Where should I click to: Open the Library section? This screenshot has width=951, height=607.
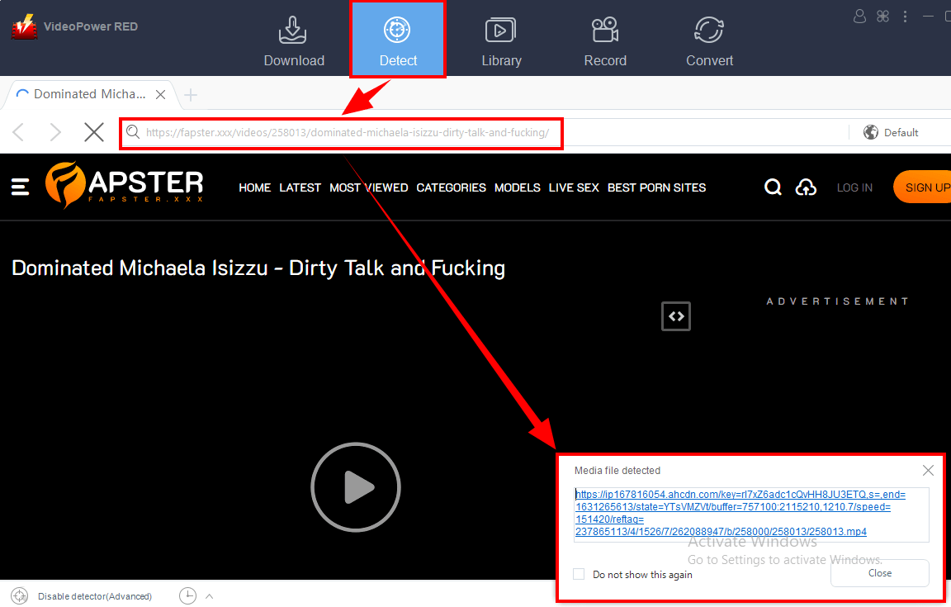coord(501,41)
